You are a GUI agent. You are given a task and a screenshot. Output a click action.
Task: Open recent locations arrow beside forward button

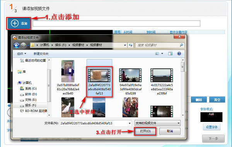(28, 45)
